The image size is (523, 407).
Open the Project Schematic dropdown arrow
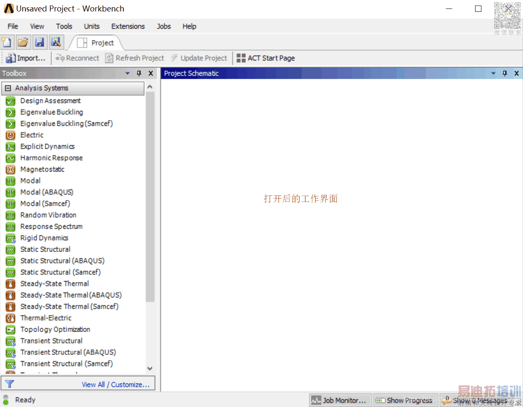click(x=493, y=73)
